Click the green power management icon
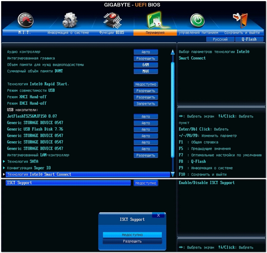The image size is (267, 253). (197, 20)
